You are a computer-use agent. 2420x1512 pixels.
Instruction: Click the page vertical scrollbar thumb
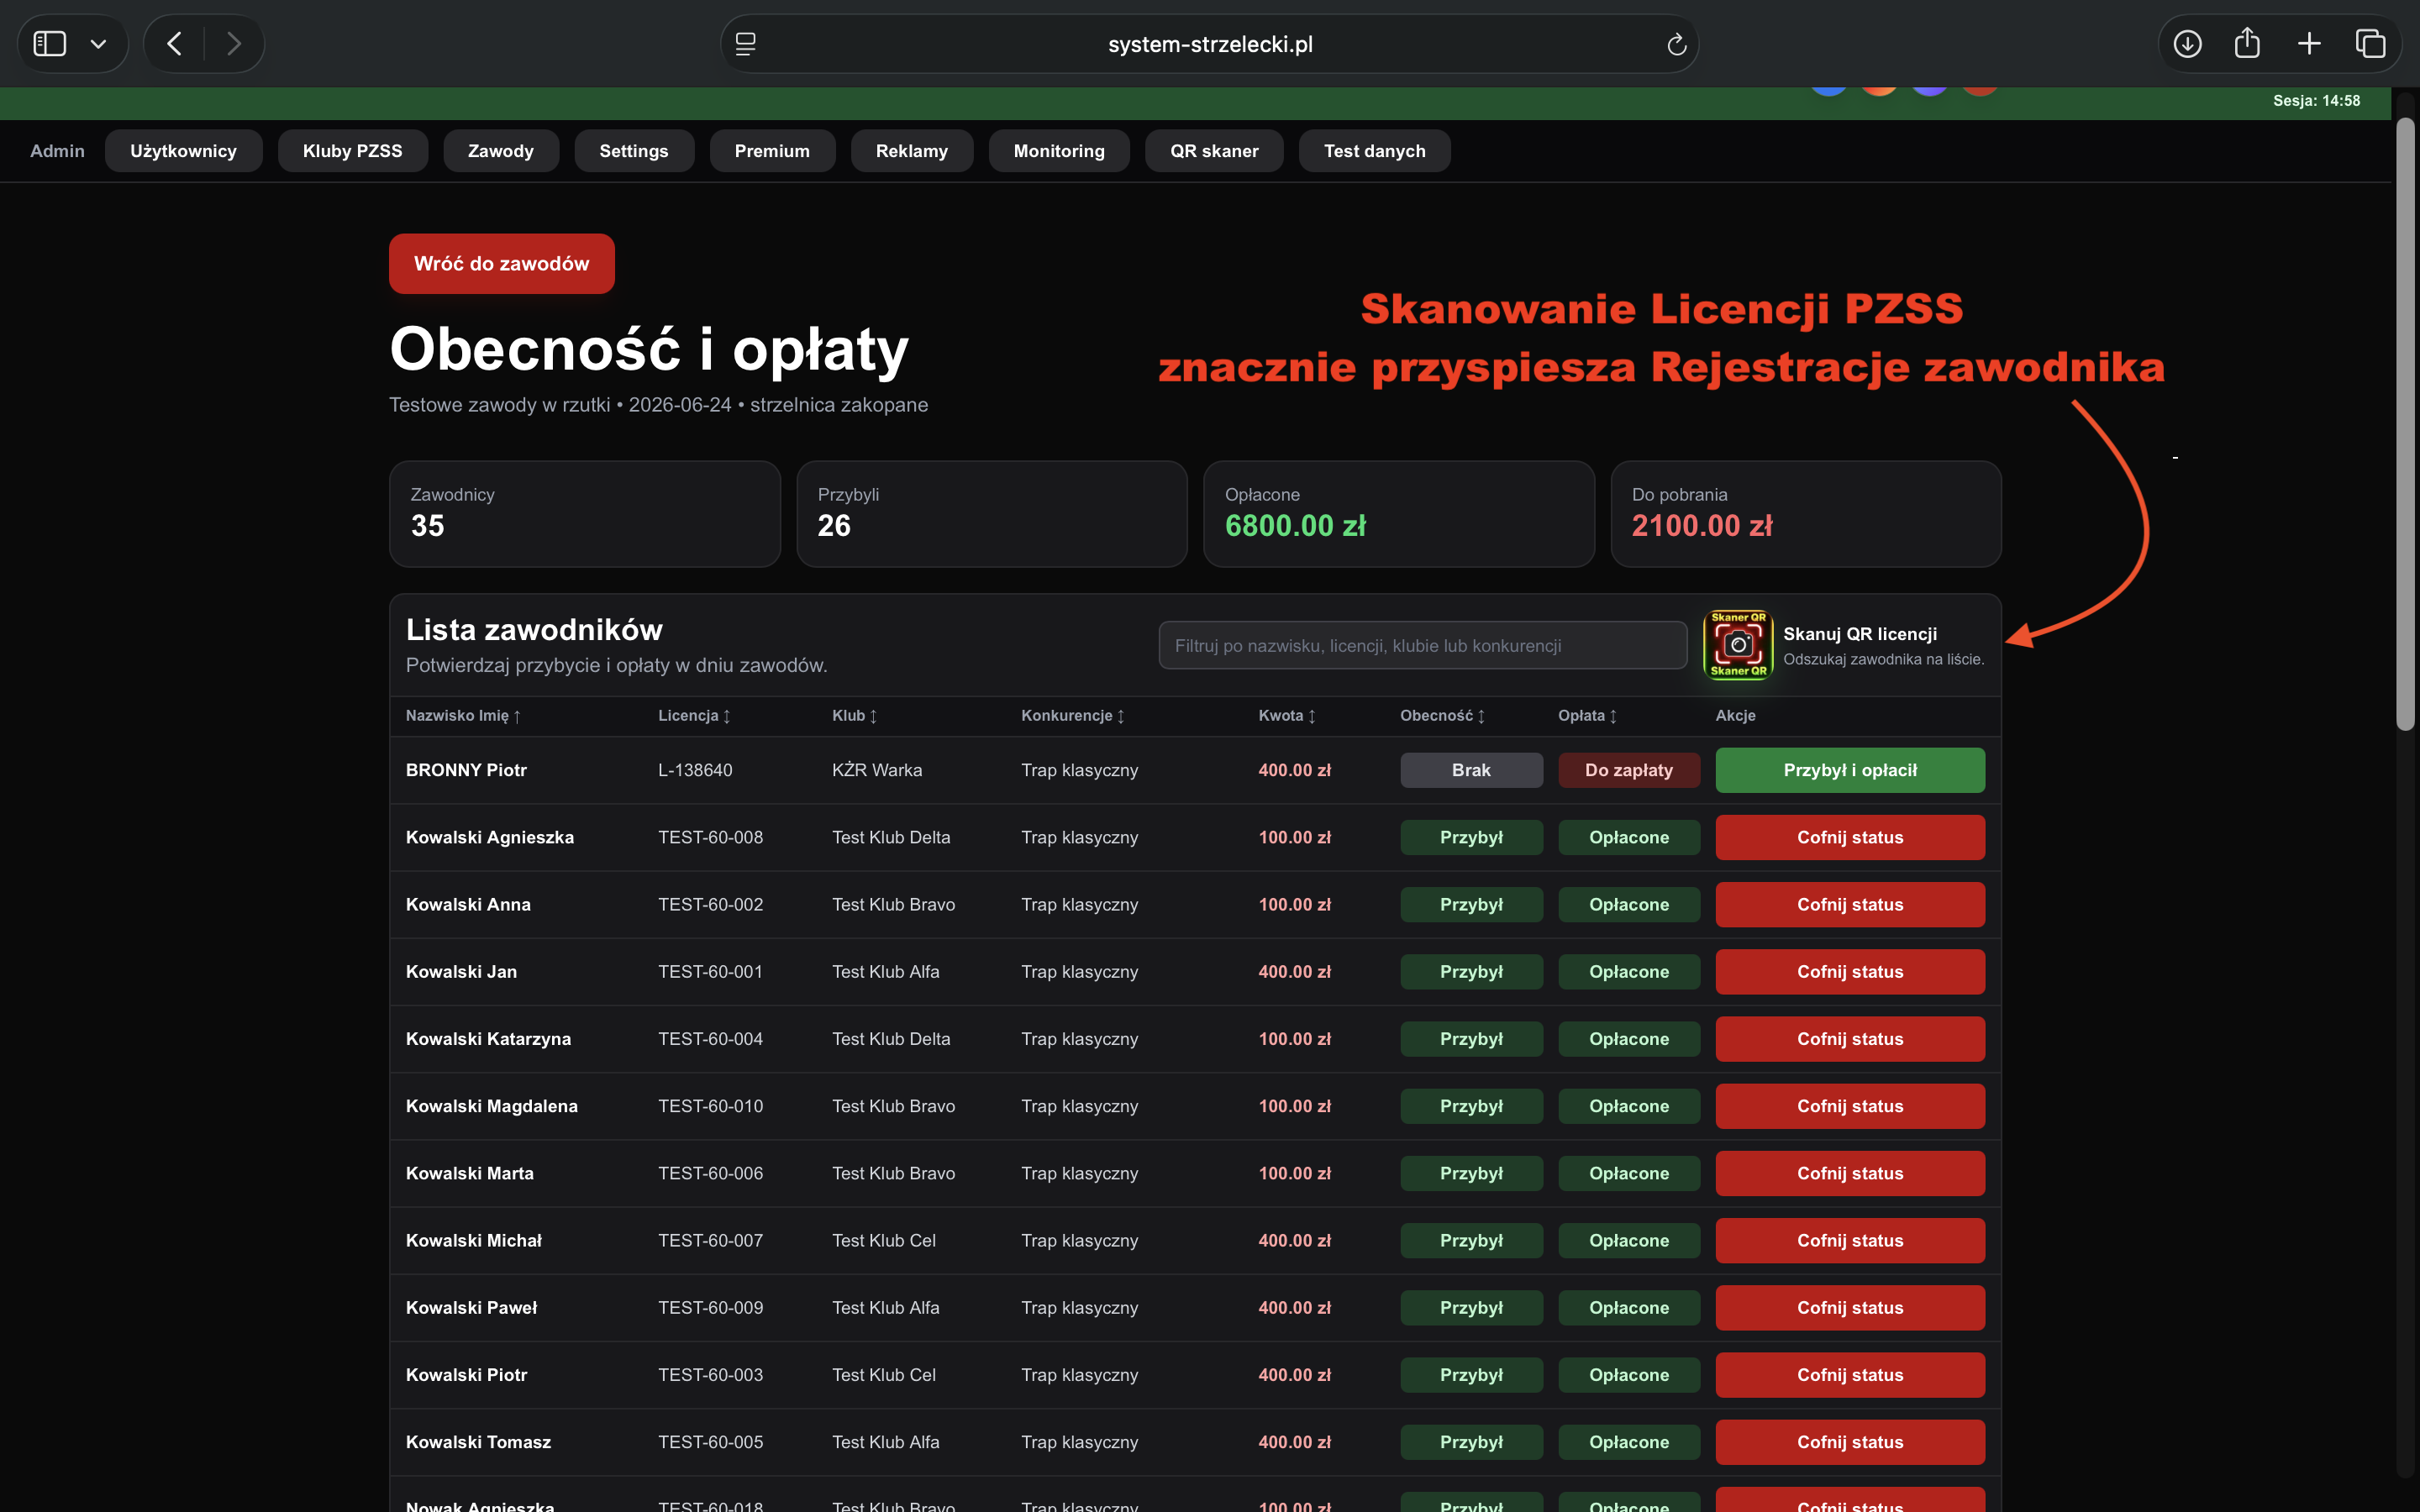pos(2406,425)
